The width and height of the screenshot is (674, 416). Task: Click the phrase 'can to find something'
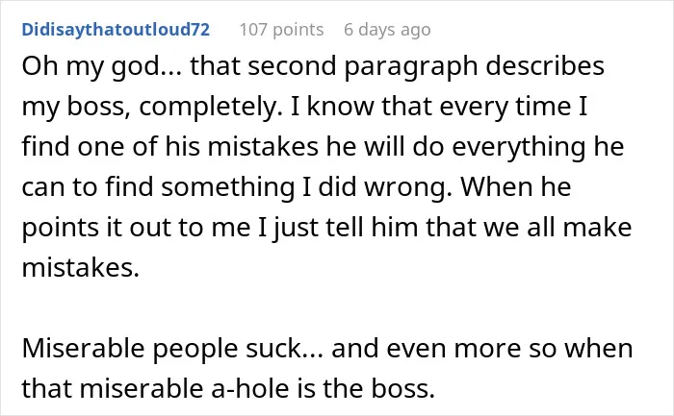(x=158, y=188)
